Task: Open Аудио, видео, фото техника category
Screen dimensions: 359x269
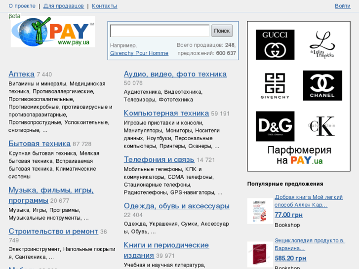Action: point(175,74)
